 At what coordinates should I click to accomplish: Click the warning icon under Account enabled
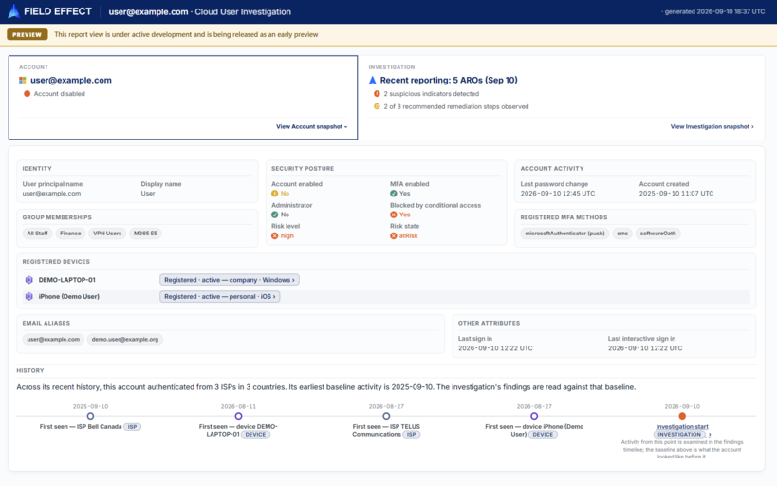pyautogui.click(x=274, y=194)
